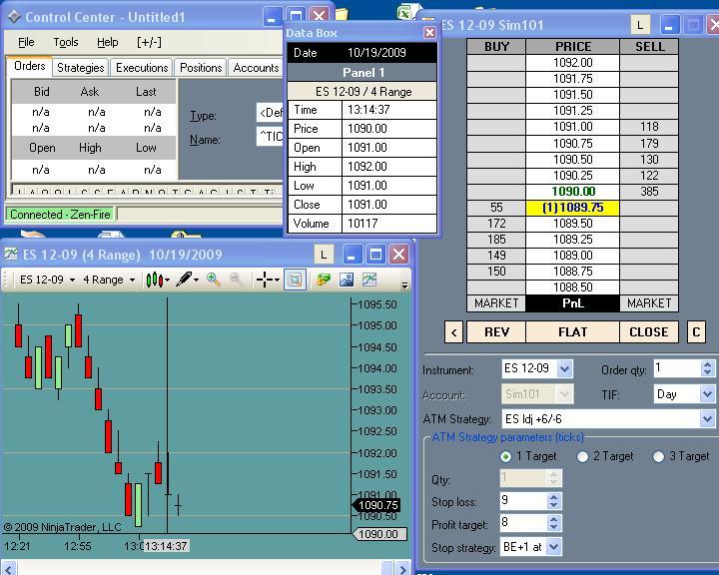Adjust the Profit target stepper
The width and height of the screenshot is (719, 575).
tap(554, 523)
